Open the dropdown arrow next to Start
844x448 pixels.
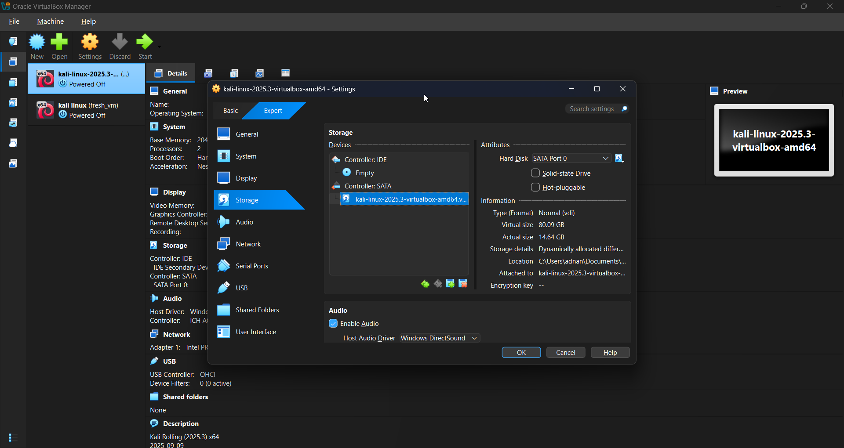pyautogui.click(x=159, y=46)
